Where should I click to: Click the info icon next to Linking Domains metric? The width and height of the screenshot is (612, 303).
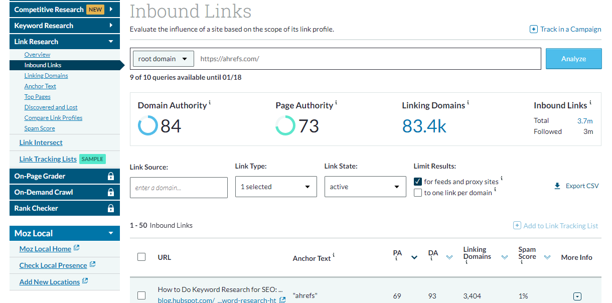468,103
